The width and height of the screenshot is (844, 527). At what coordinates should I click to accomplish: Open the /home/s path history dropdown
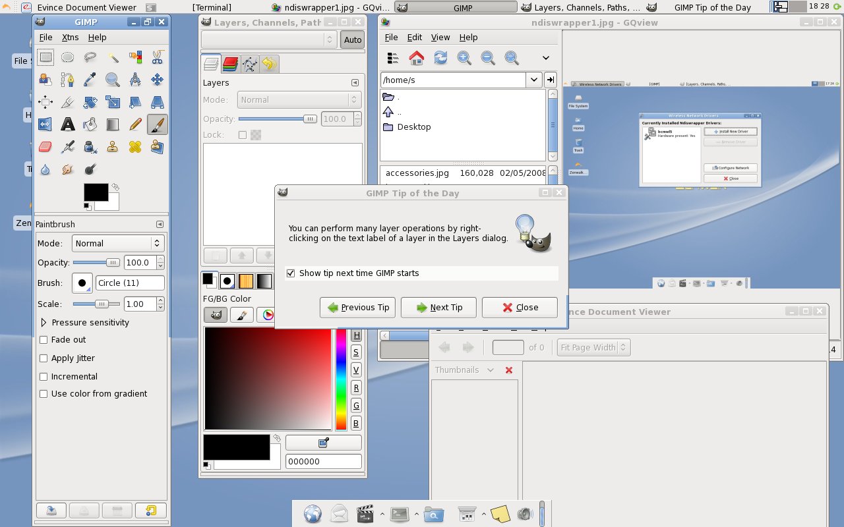pos(535,80)
